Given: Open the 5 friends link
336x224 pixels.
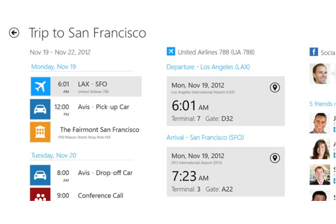Looking at the screenshot, I should click(x=322, y=104).
